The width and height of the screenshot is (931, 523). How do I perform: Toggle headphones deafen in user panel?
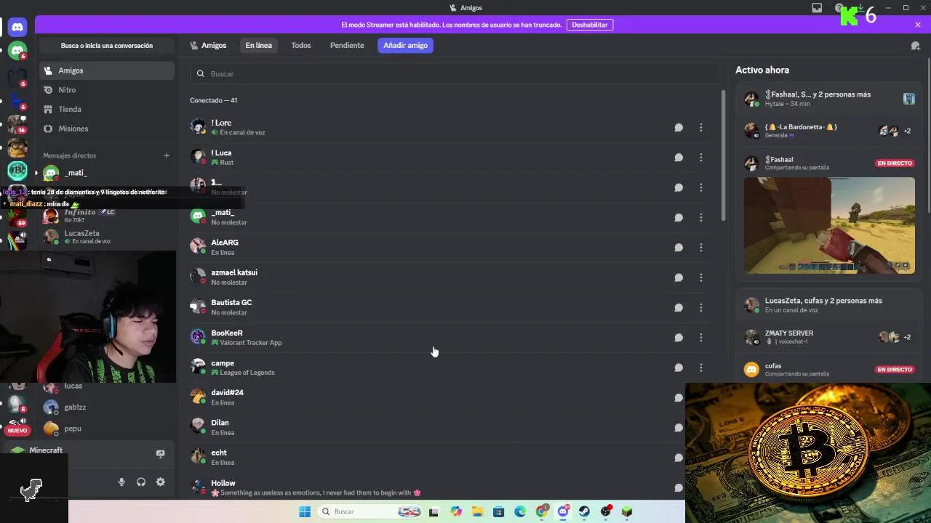click(x=141, y=482)
